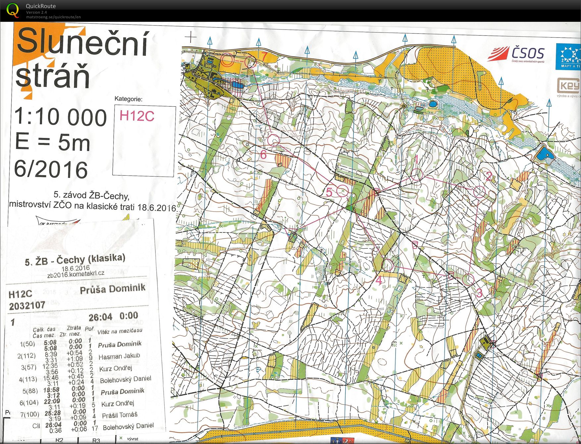Click the cumulative time '18:58'
Screen dimensions: 581x444
(x=51, y=390)
